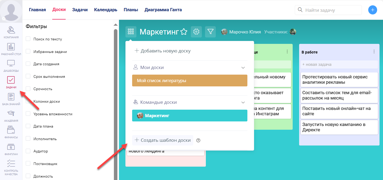Switch to the Календарь tab
Image resolution: width=383 pixels, height=180 pixels.
tap(105, 10)
